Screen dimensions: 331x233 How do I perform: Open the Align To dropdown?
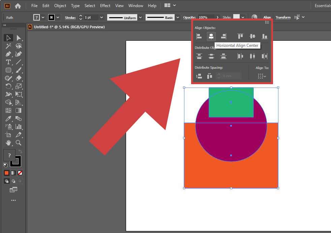[x=262, y=76]
